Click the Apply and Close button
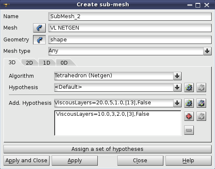Screen dimensions: 215x169 (x=26, y=161)
